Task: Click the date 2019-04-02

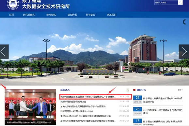Action: [124, 111]
